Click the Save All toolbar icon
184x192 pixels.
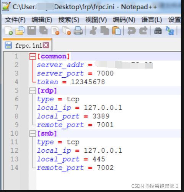pos(43,30)
